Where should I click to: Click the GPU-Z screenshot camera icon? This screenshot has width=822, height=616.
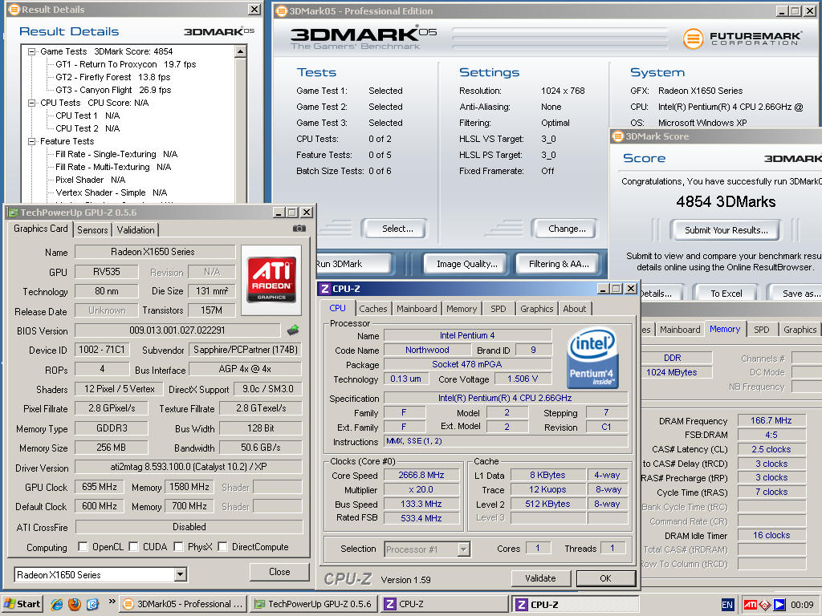[299, 229]
